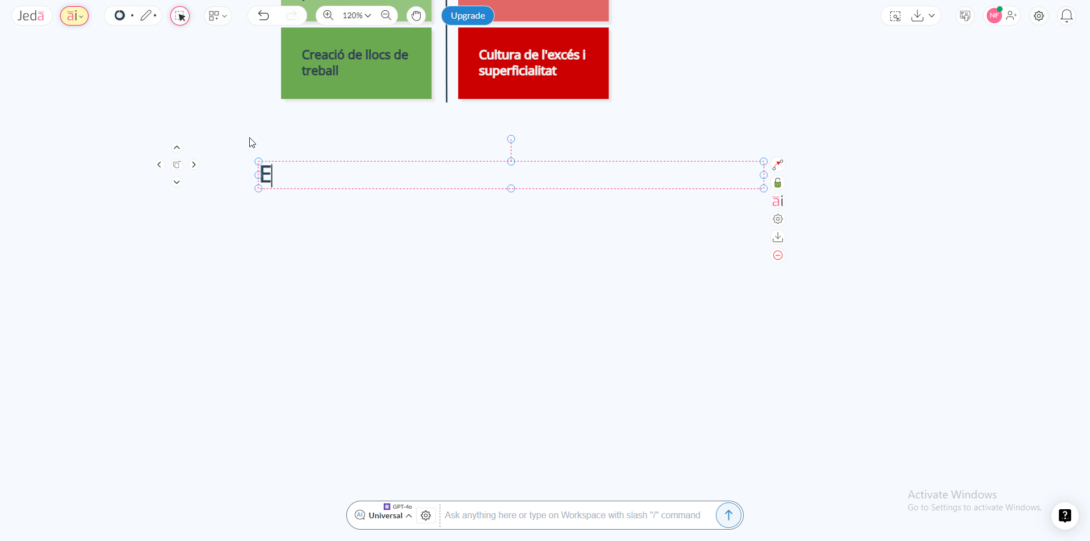Select the red Cultura de l'excés sticky note
Viewport: 1090px width, 541px height.
point(533,63)
